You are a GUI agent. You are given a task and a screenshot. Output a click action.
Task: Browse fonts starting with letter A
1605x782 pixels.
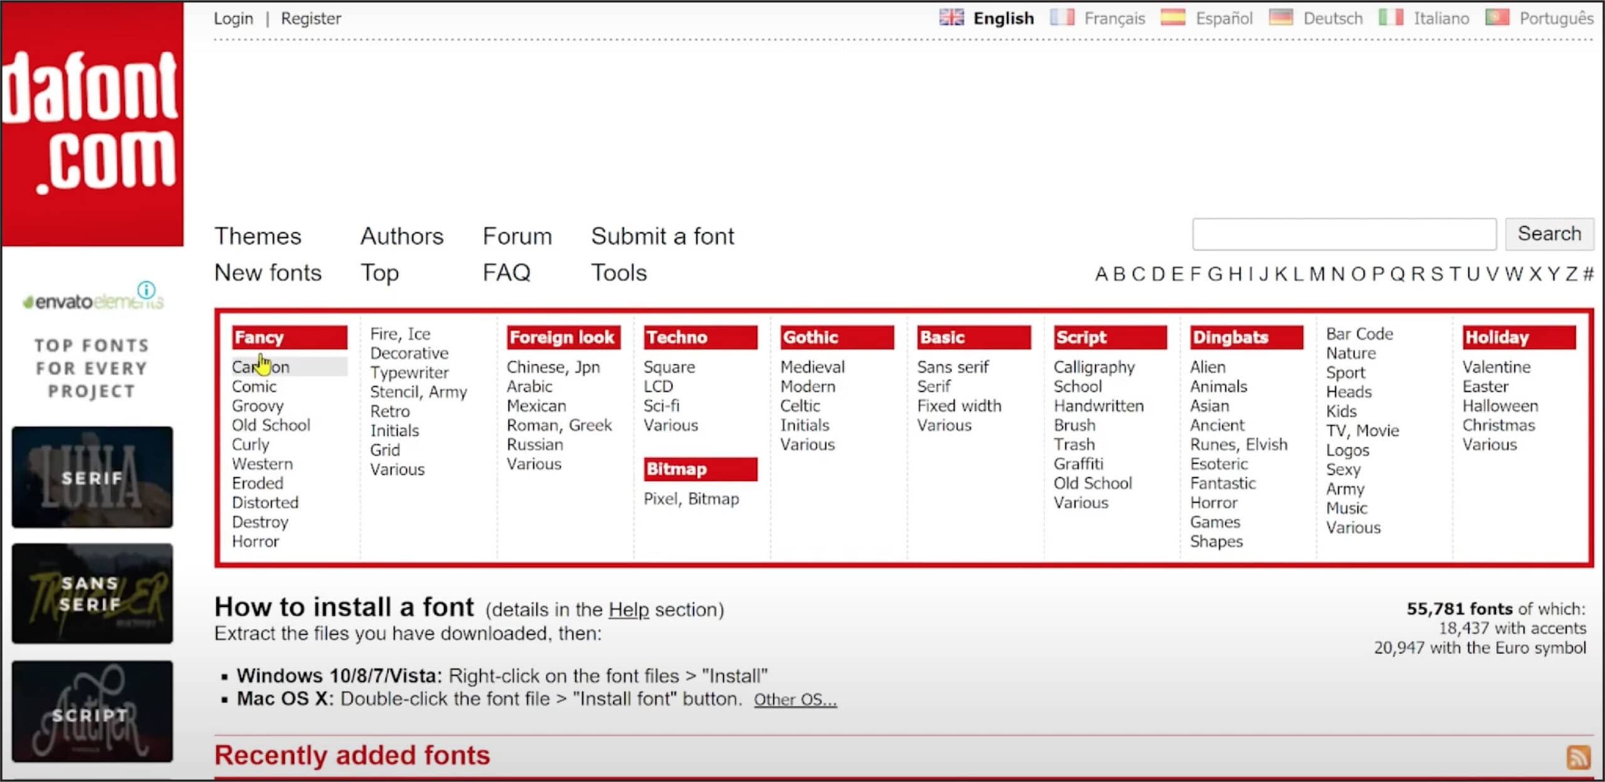click(x=1101, y=274)
